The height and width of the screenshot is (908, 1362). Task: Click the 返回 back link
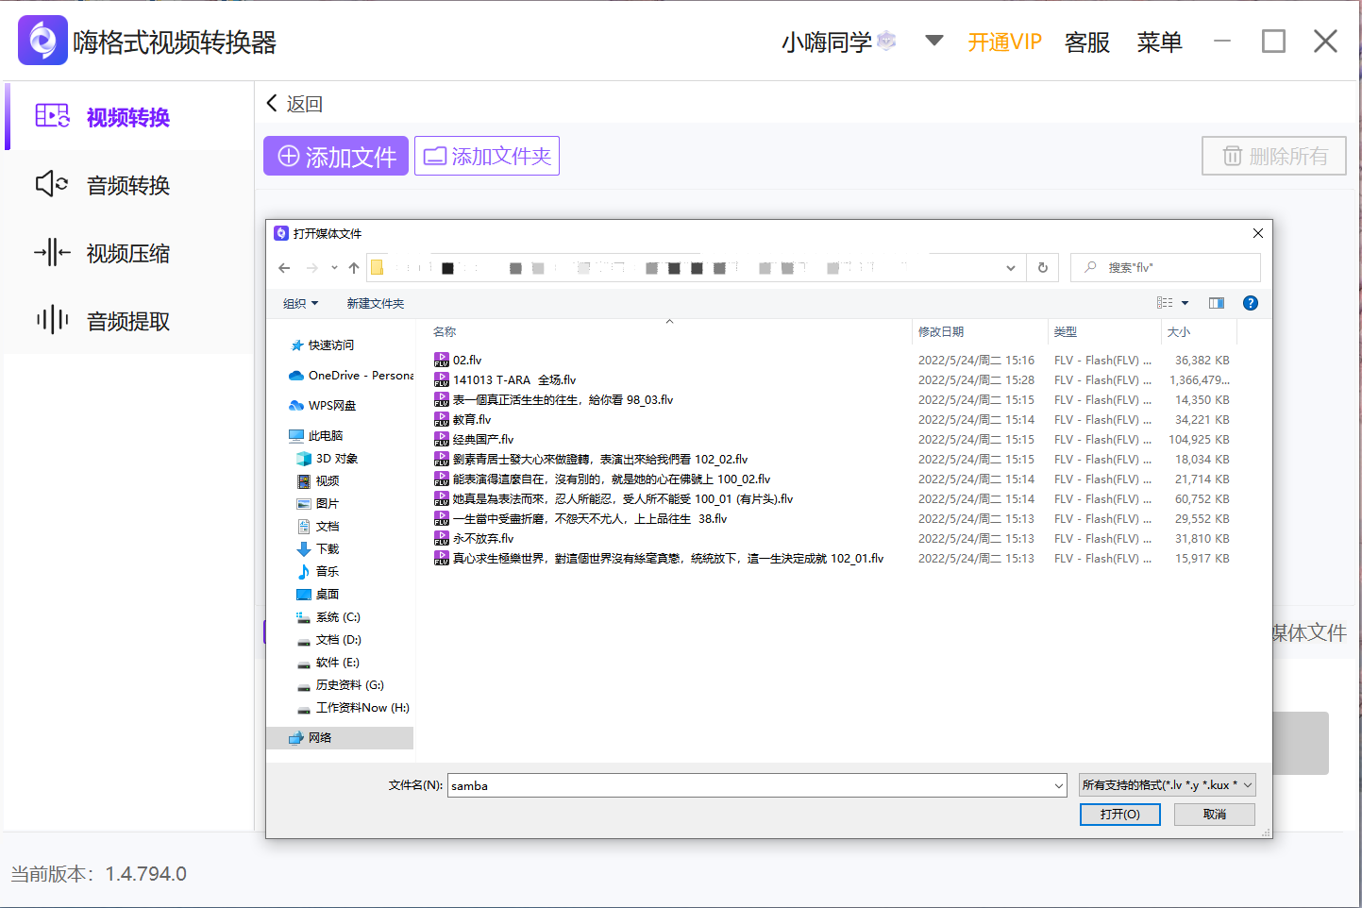tap(294, 104)
